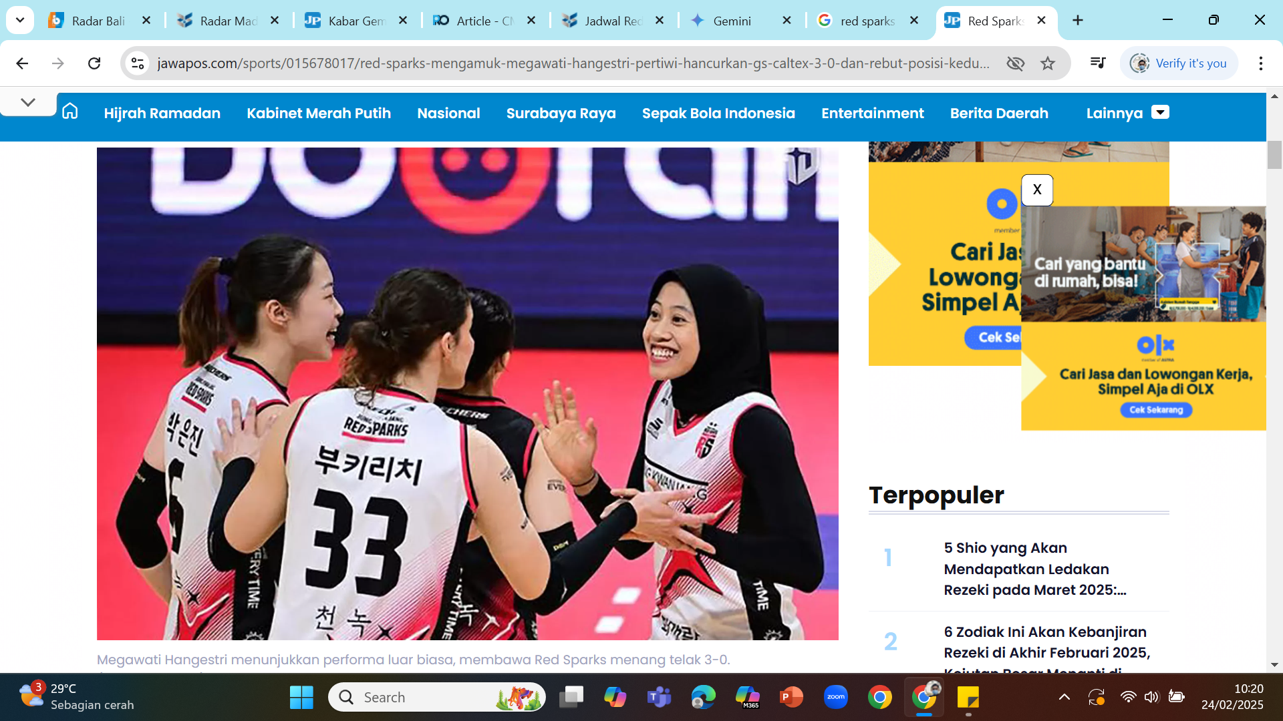Open Microsoft Edge from the taskbar

[703, 698]
